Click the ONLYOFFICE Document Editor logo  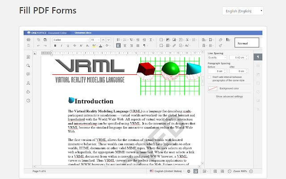[x=46, y=33]
